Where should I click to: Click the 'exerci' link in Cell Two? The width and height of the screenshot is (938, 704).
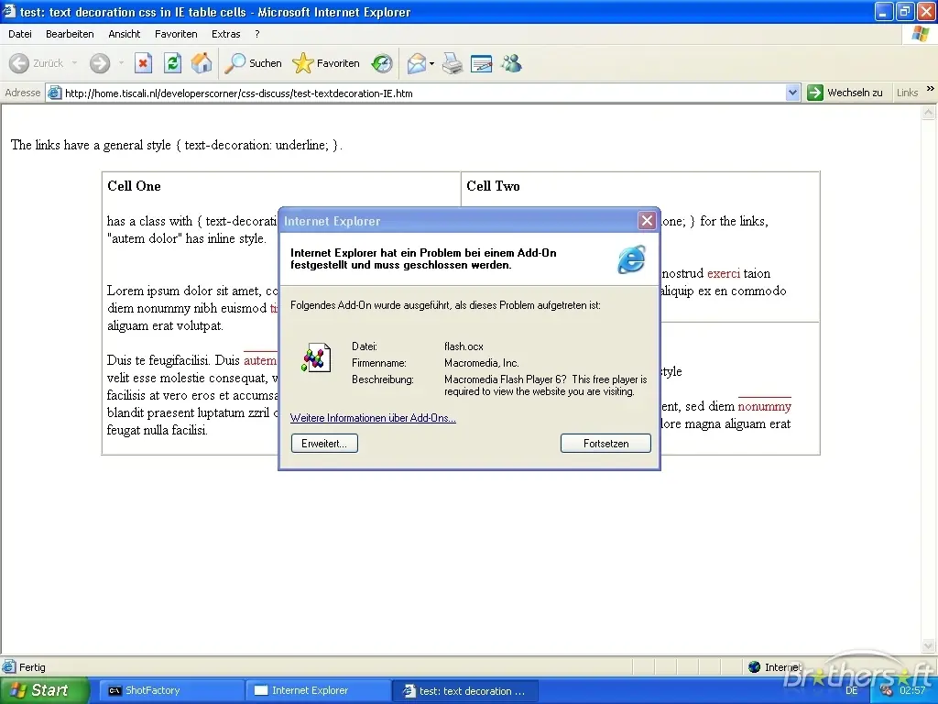[724, 273]
